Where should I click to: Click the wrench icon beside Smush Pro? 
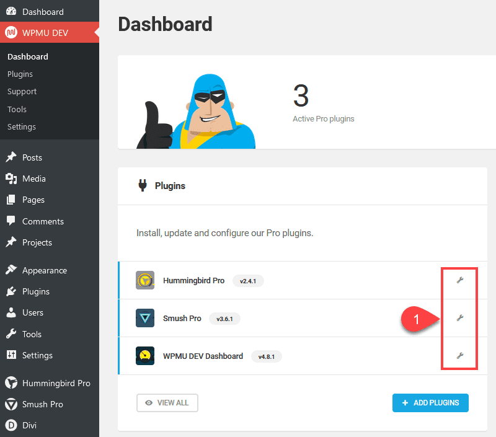[x=459, y=318]
